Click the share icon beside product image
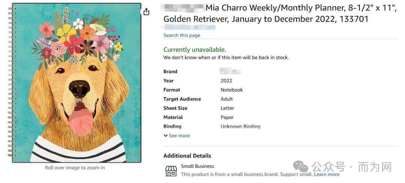Screen dimensions: 405x183 click(146, 12)
